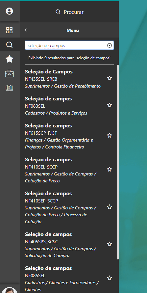Toggle favorite star for NF410SEL_SCCP
The width and height of the screenshot is (147, 293).
point(109,170)
